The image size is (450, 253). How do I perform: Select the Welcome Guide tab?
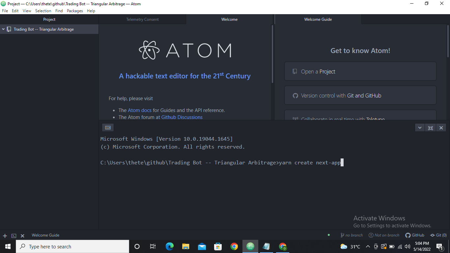pos(318,19)
